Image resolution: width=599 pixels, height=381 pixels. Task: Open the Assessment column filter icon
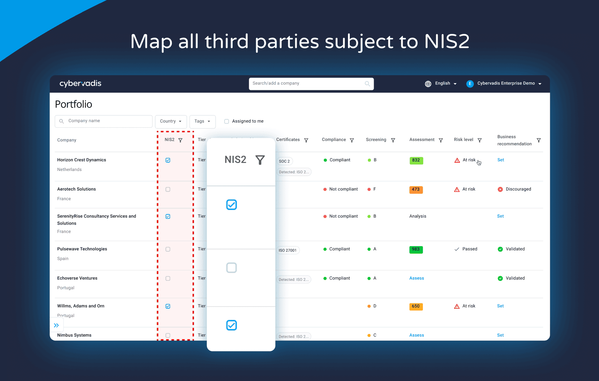tap(441, 140)
